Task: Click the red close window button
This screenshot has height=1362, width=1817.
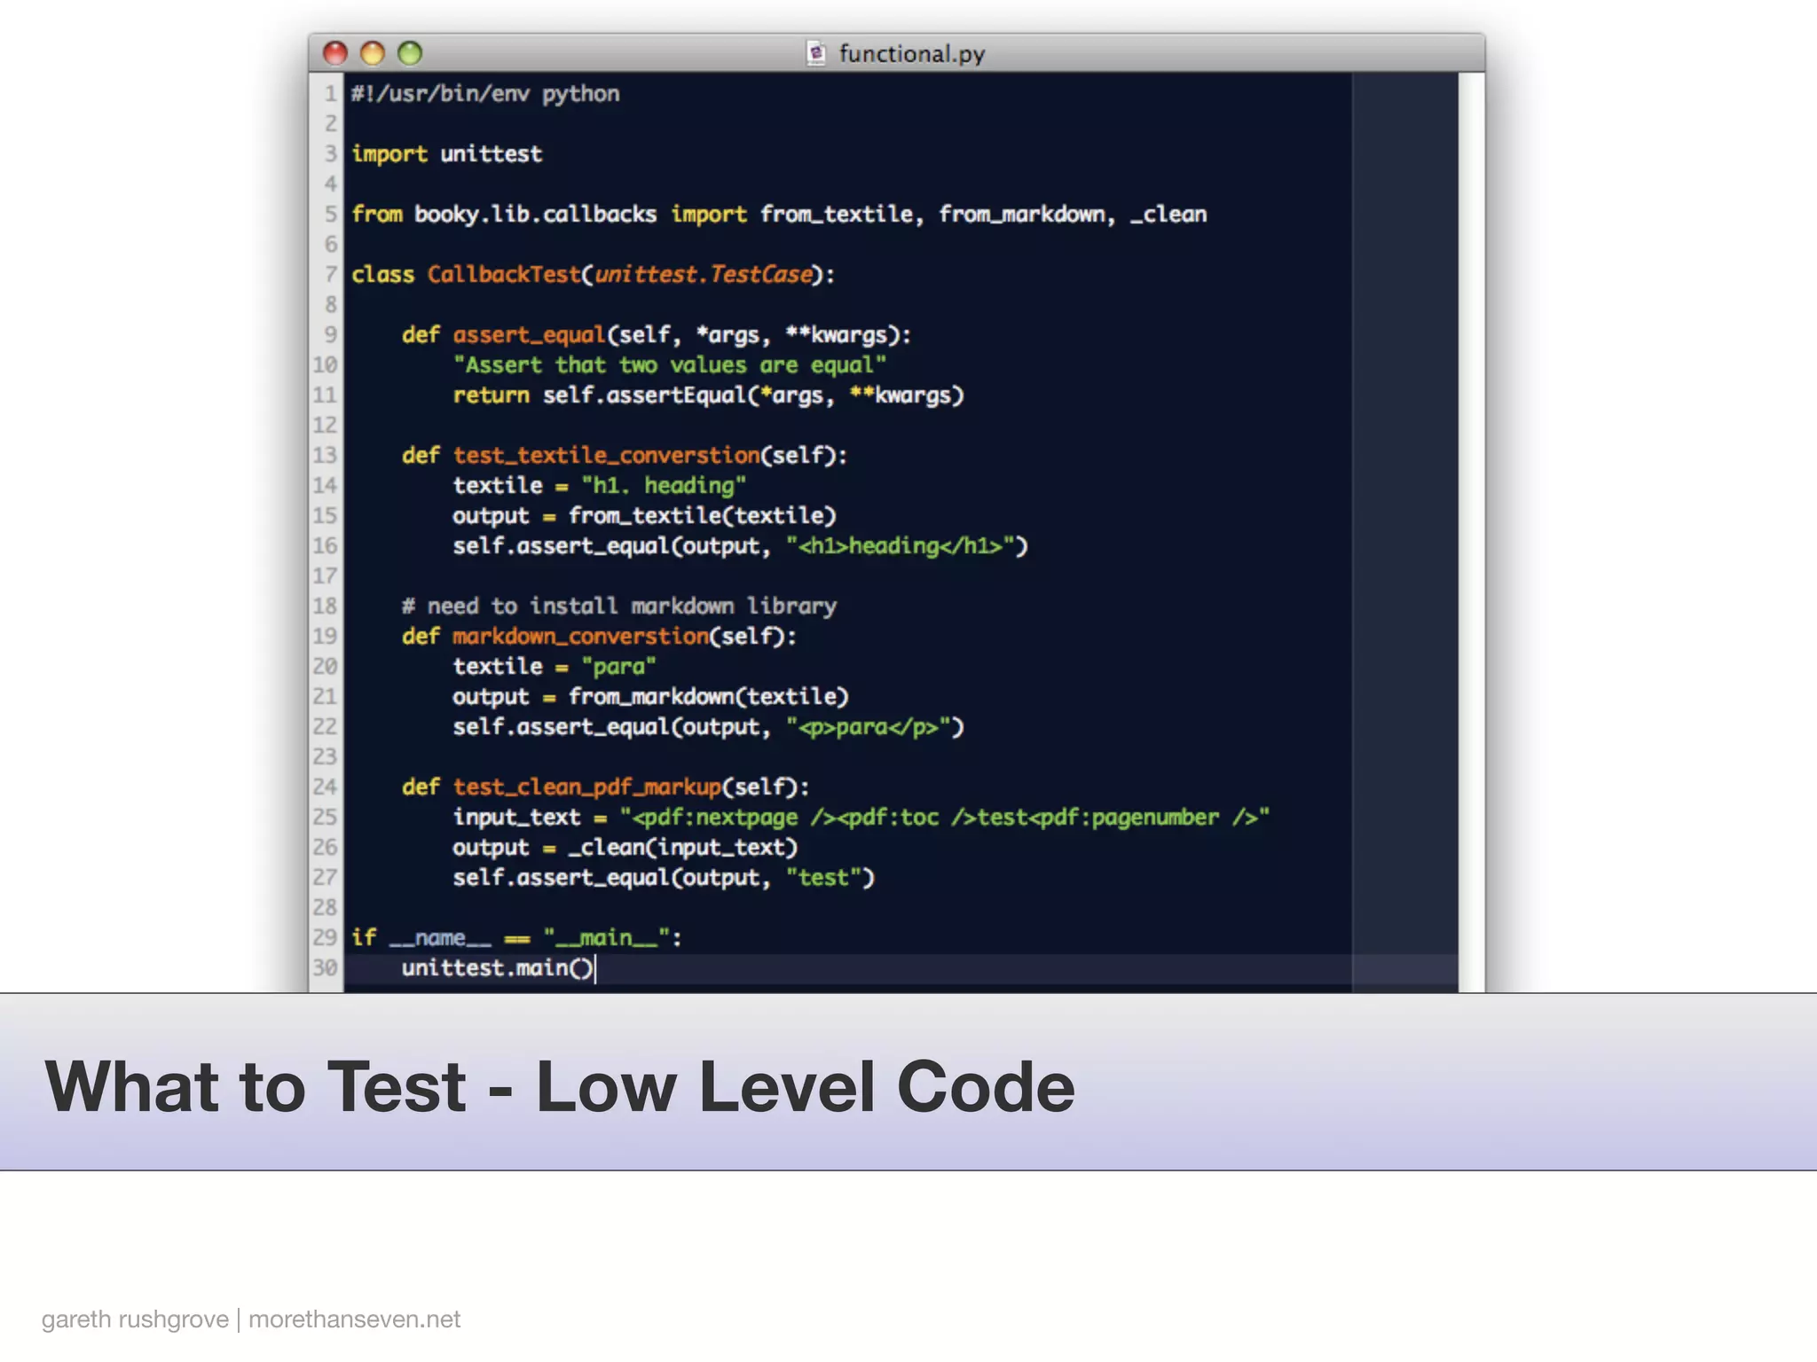Action: click(x=335, y=53)
